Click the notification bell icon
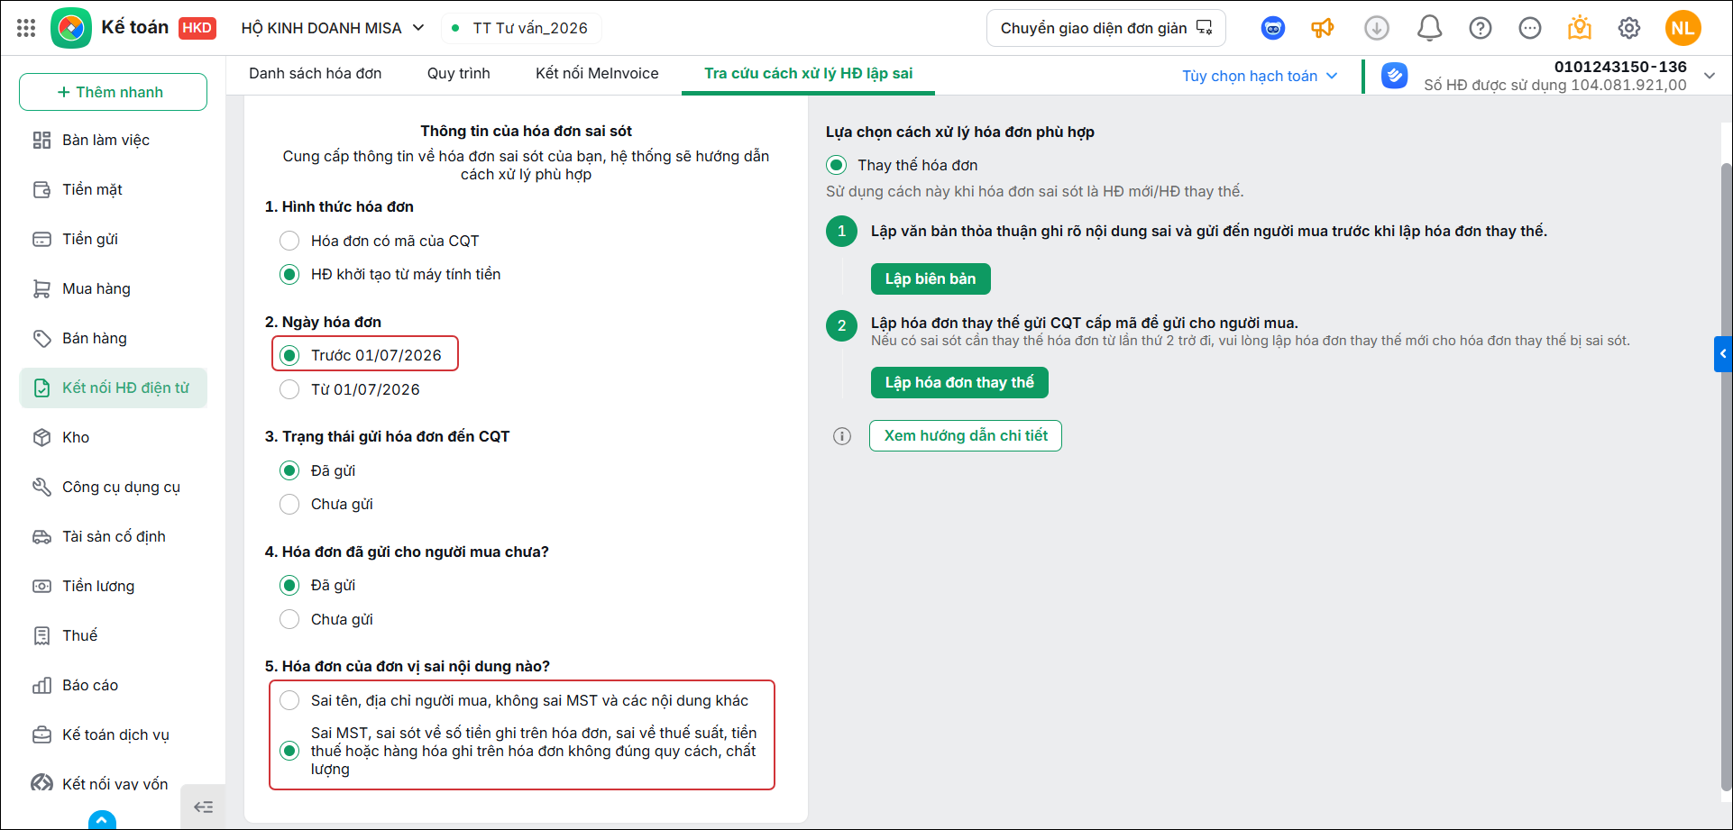This screenshot has width=1733, height=830. point(1429,28)
